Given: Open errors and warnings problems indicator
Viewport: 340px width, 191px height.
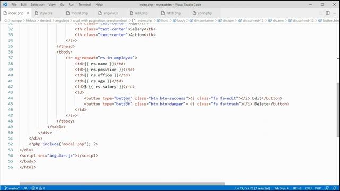Looking at the screenshot, I should 38,188.
